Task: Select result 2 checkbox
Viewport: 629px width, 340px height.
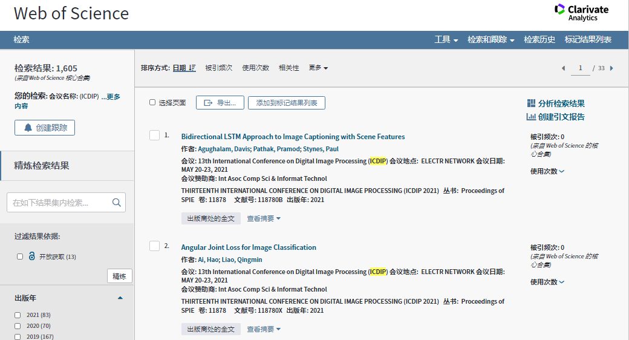Action: click(154, 246)
